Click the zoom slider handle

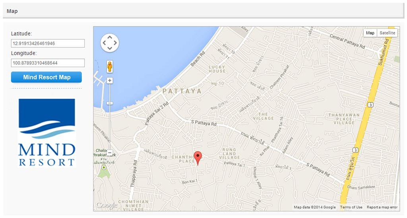[110, 103]
